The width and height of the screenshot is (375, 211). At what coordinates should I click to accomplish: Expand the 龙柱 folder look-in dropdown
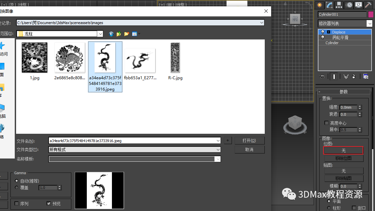click(100, 34)
